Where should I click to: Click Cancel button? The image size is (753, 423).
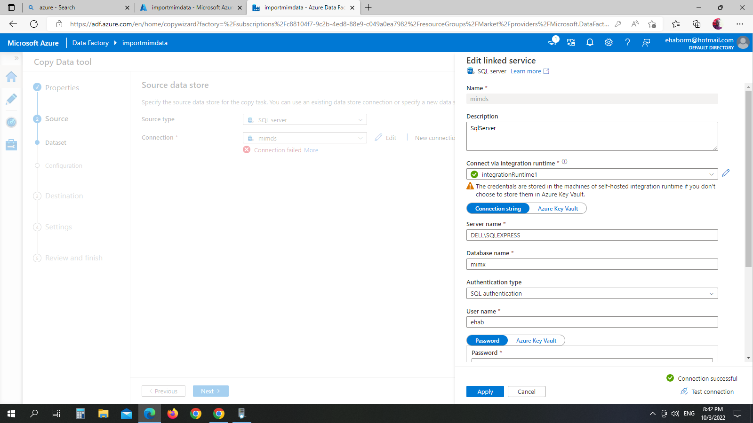pos(527,392)
